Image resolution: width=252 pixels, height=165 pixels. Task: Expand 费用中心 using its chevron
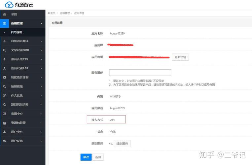point(41,114)
